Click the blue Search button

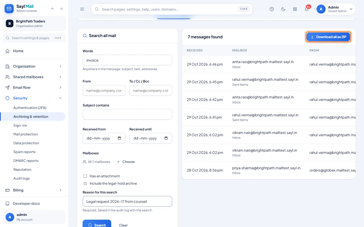click(97, 223)
